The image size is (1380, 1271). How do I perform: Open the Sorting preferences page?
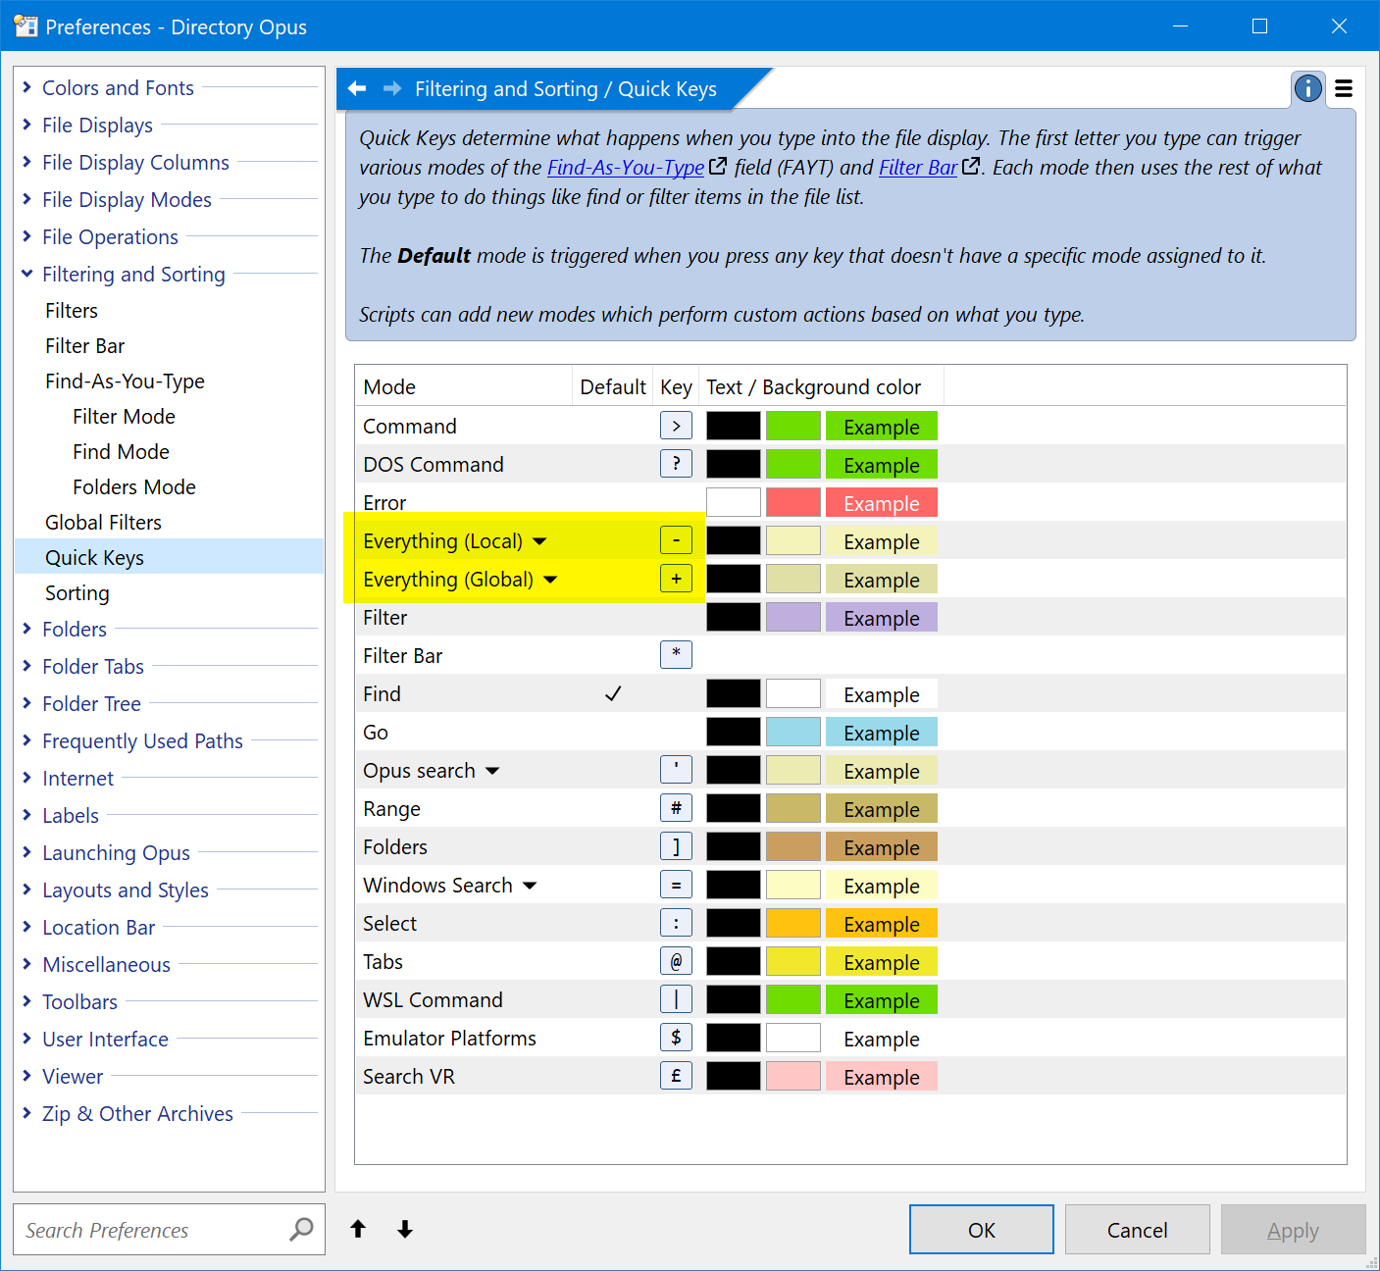[77, 593]
